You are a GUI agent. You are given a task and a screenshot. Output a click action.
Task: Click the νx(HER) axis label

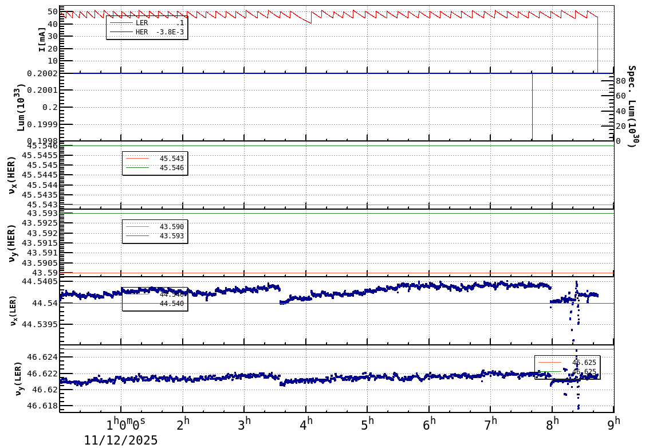tap(13, 175)
